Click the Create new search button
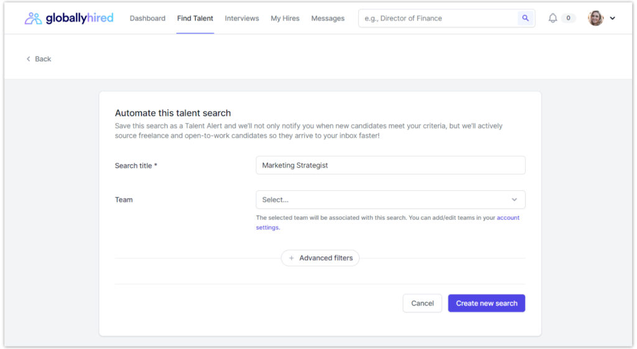The image size is (637, 349). click(x=486, y=304)
